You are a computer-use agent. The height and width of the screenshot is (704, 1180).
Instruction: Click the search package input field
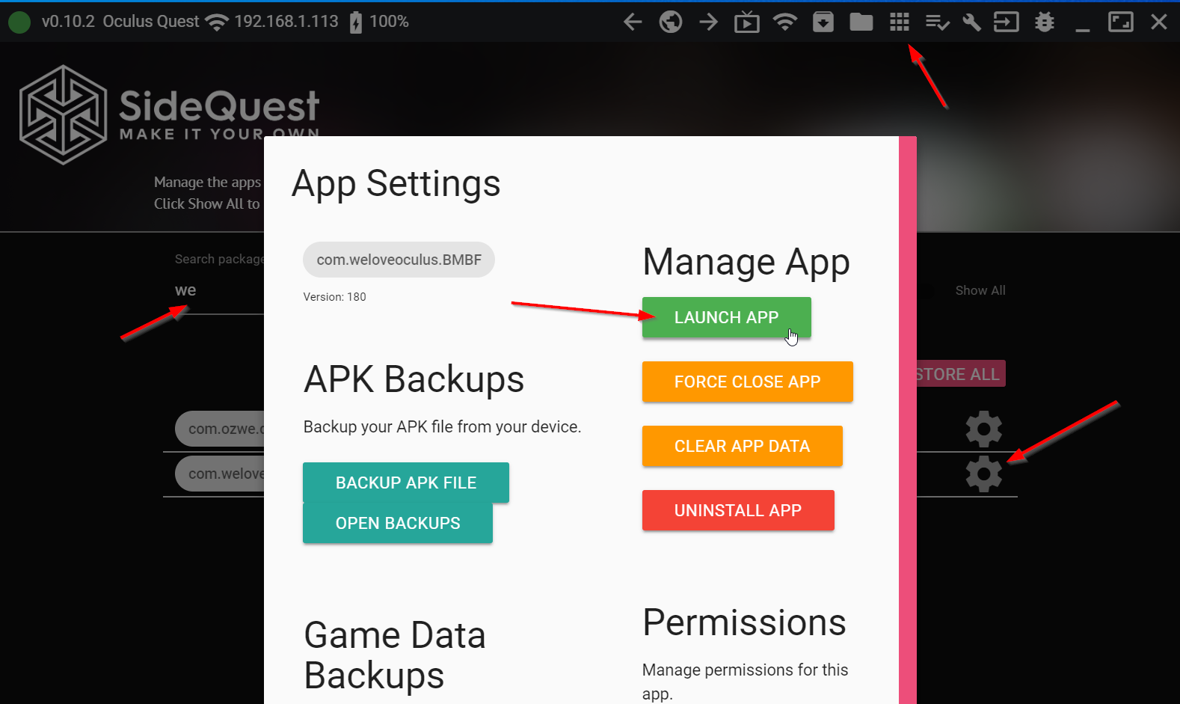pos(219,290)
